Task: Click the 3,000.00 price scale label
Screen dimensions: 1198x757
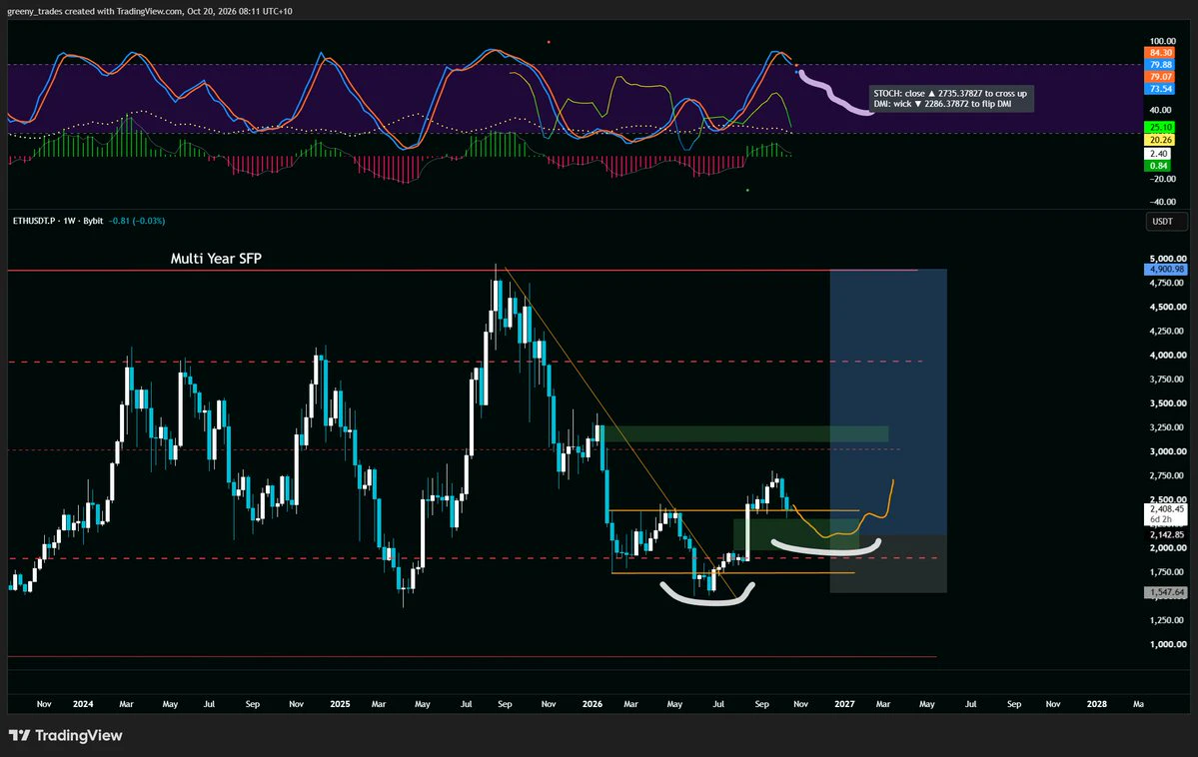Action: tap(1168, 451)
